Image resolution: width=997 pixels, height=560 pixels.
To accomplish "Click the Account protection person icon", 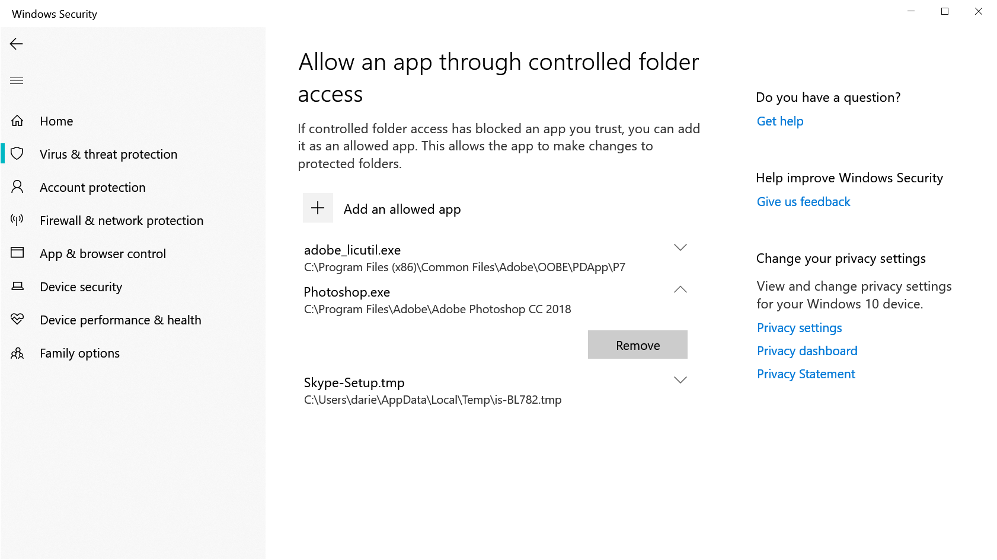I will [x=17, y=187].
